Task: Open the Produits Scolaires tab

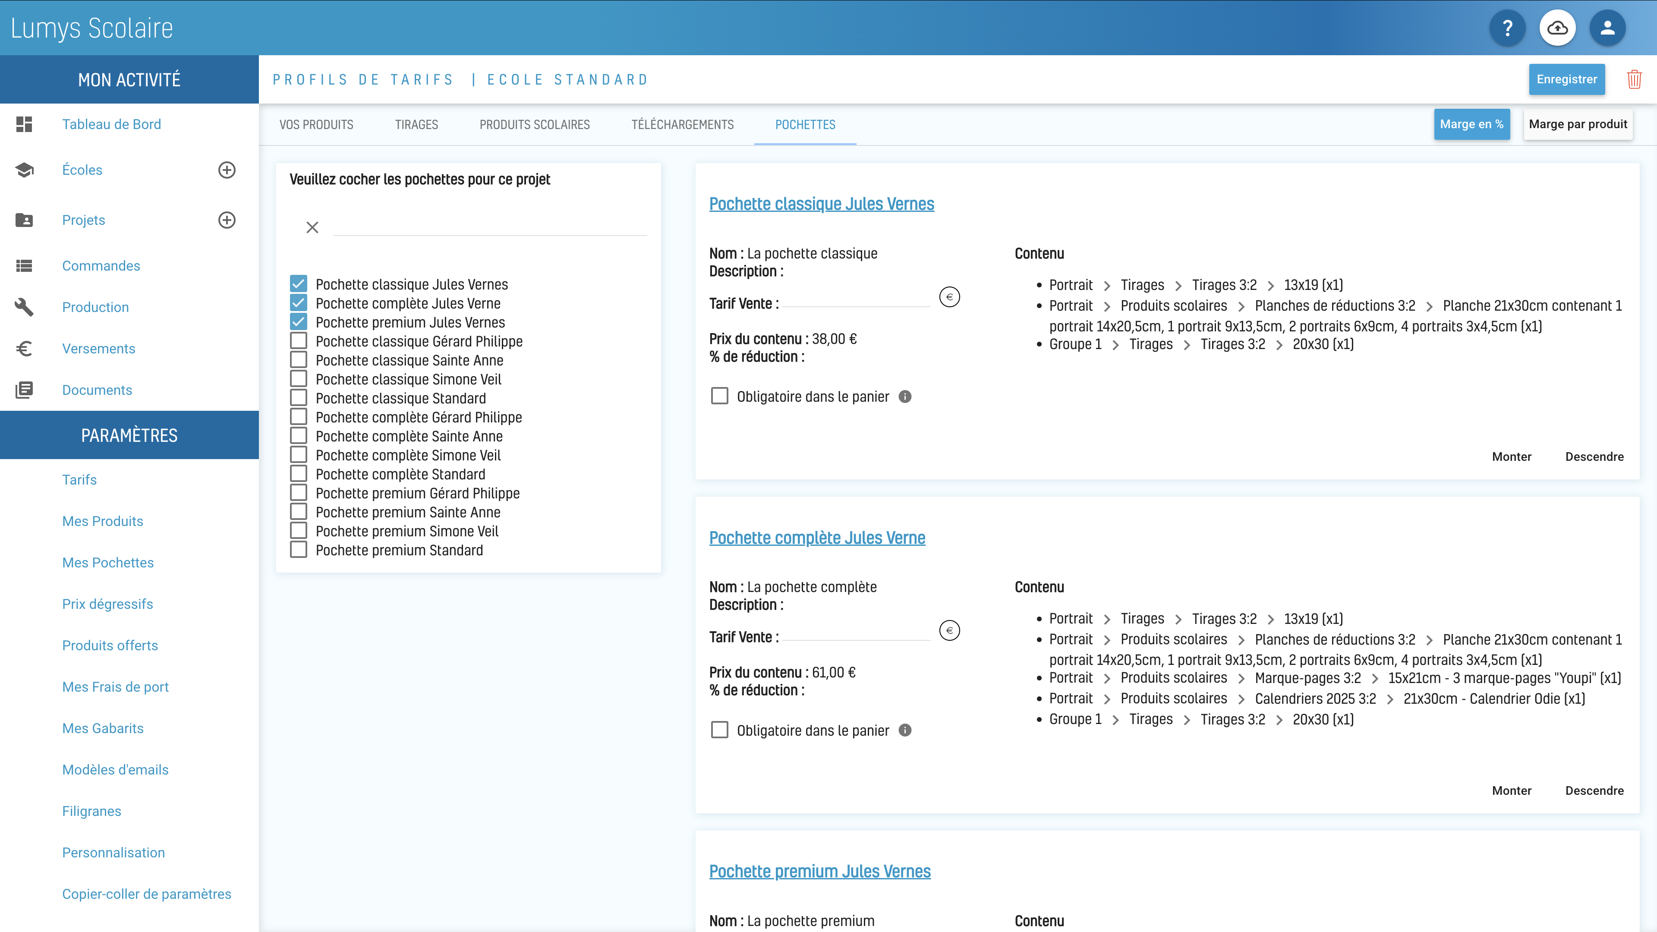Action: (x=535, y=125)
